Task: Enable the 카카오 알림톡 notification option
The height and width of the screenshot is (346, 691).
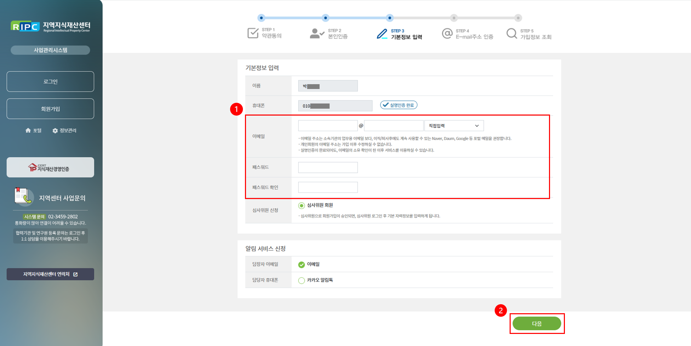Action: coord(302,280)
